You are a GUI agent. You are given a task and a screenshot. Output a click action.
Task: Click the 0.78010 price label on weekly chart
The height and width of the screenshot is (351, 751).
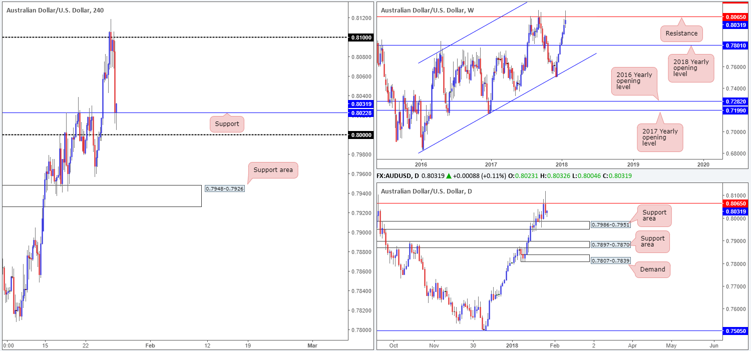tap(736, 45)
